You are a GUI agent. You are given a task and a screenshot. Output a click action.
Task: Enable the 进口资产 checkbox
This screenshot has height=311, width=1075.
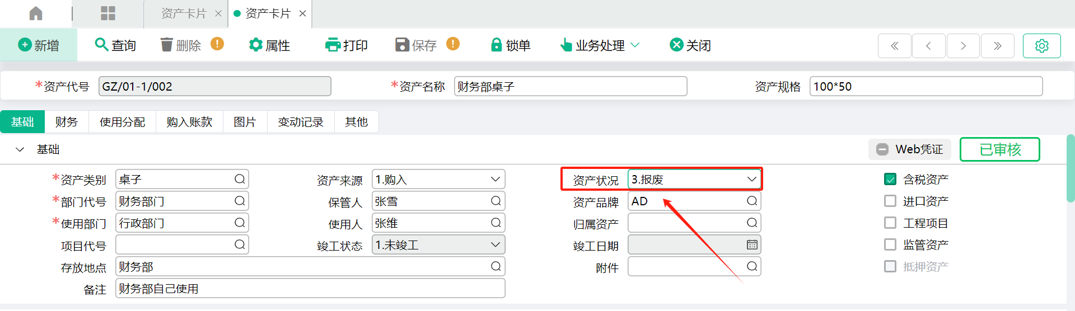coord(890,201)
